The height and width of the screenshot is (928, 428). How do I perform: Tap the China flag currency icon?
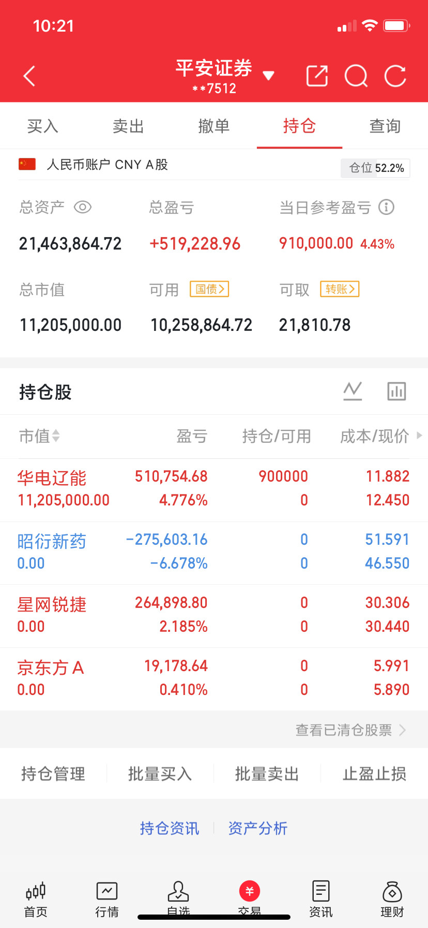coord(27,164)
